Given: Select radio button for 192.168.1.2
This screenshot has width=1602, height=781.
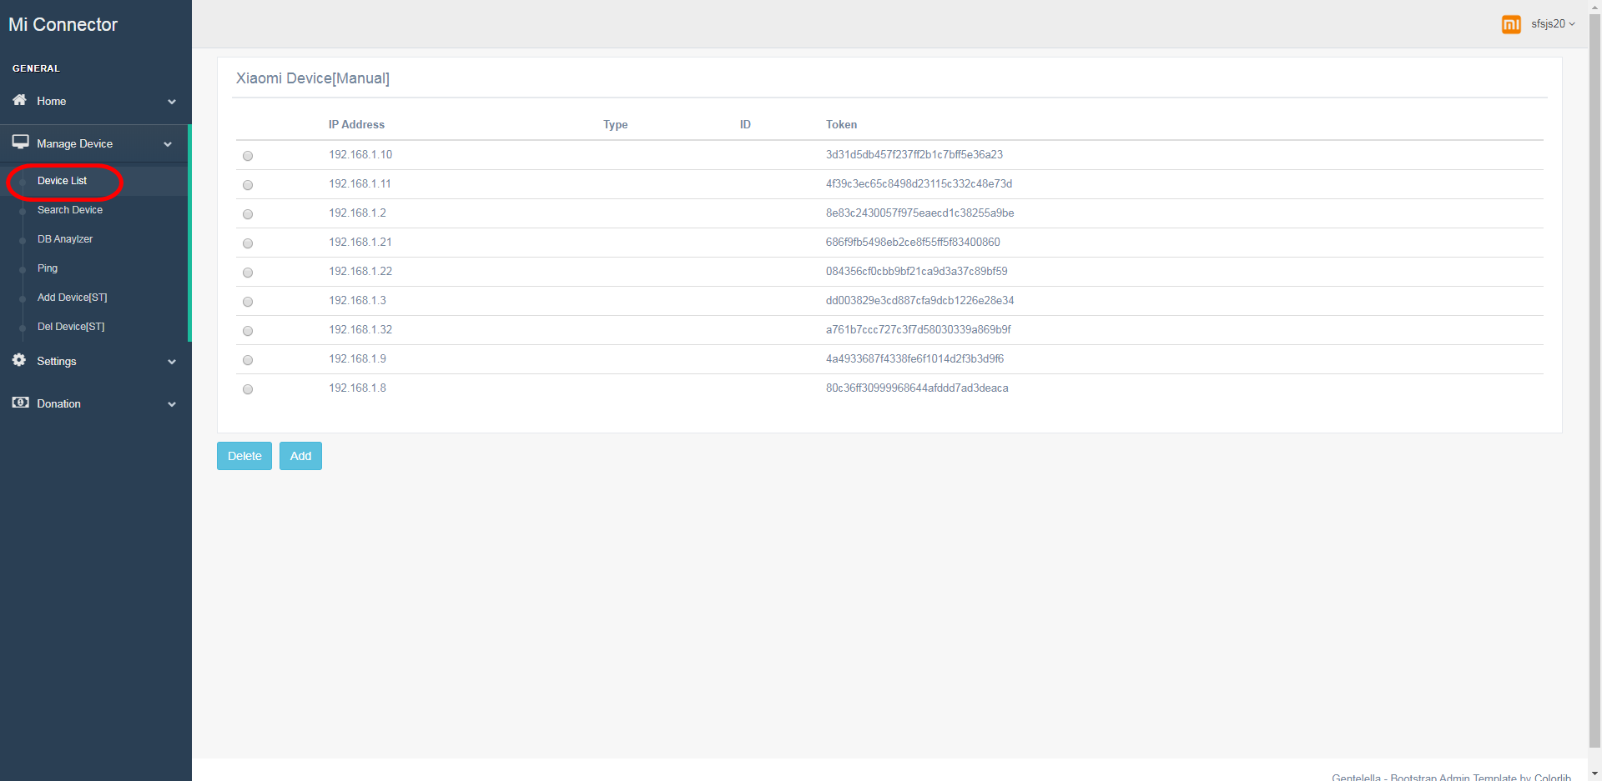Looking at the screenshot, I should pyautogui.click(x=248, y=214).
